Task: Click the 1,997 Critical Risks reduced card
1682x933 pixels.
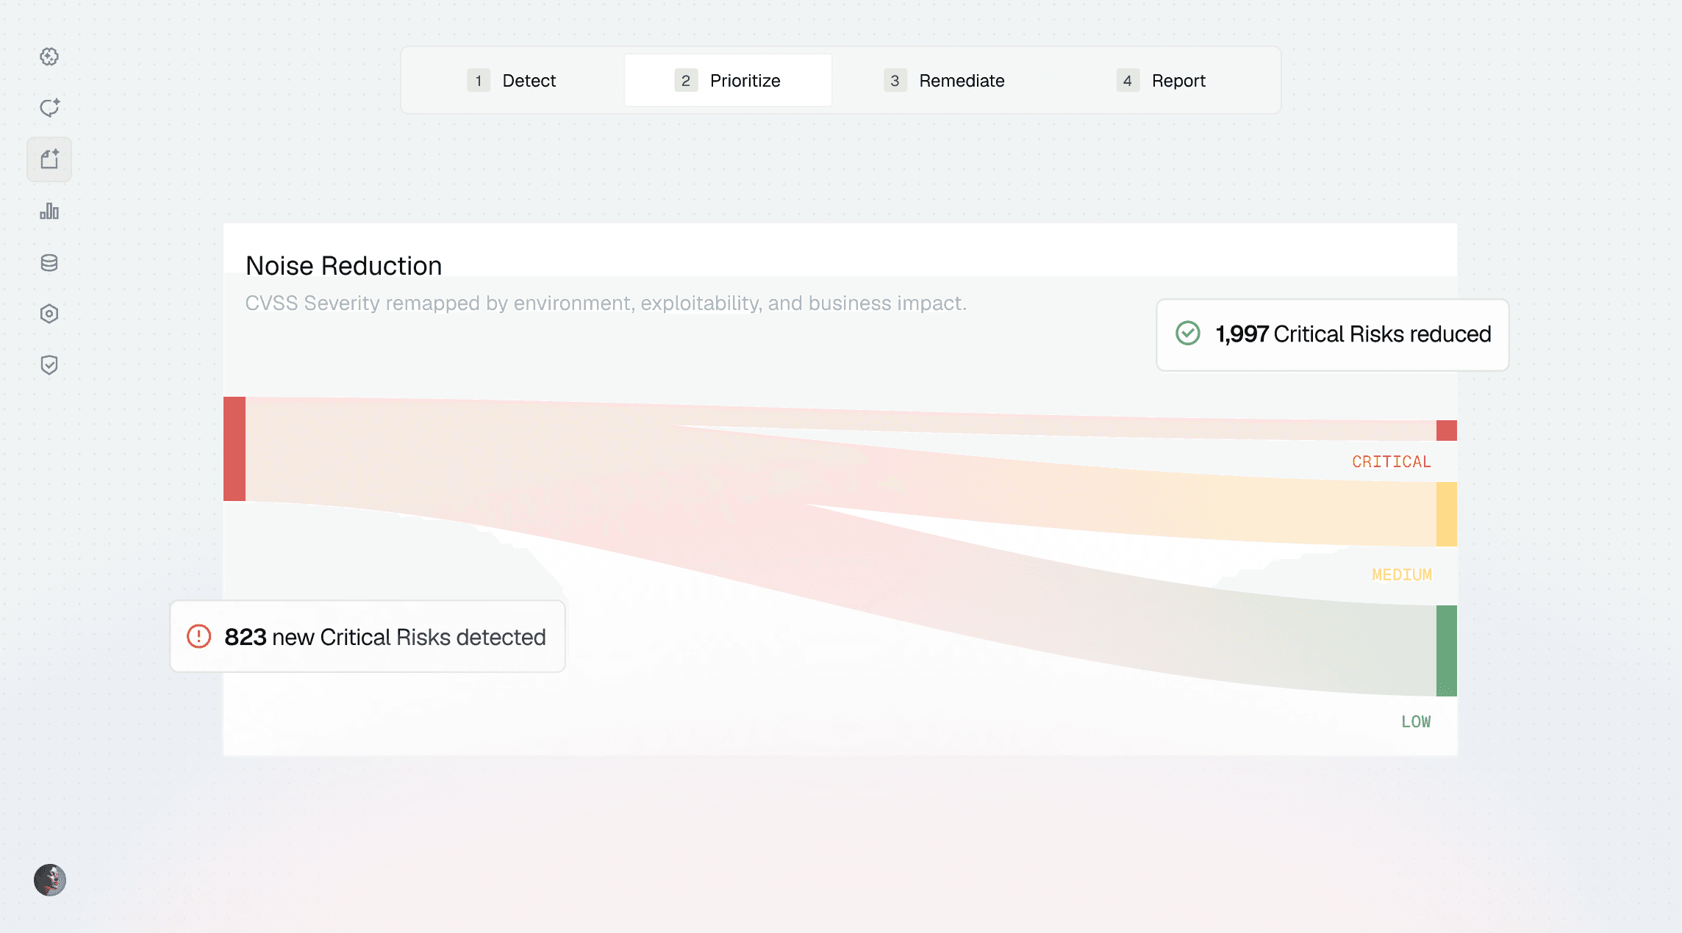Action: [1333, 335]
